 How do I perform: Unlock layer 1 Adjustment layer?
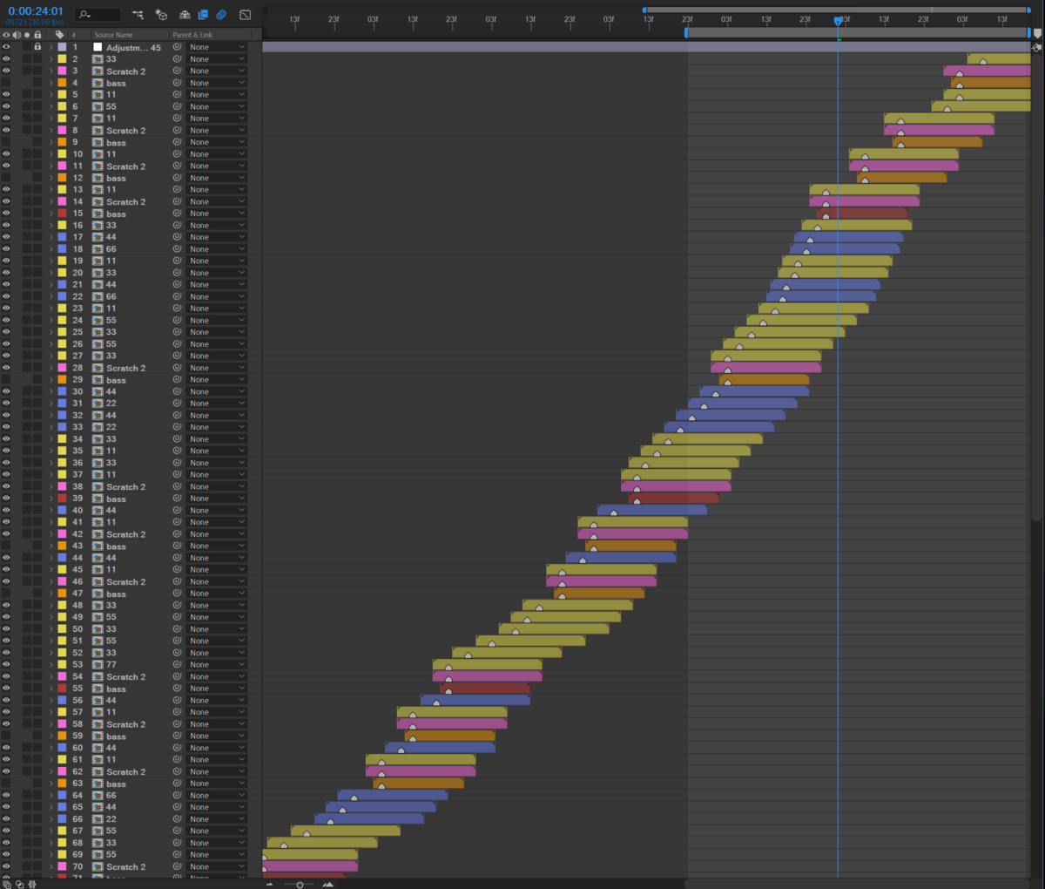click(x=37, y=47)
